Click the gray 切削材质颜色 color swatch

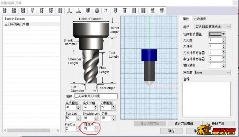(x=215, y=34)
